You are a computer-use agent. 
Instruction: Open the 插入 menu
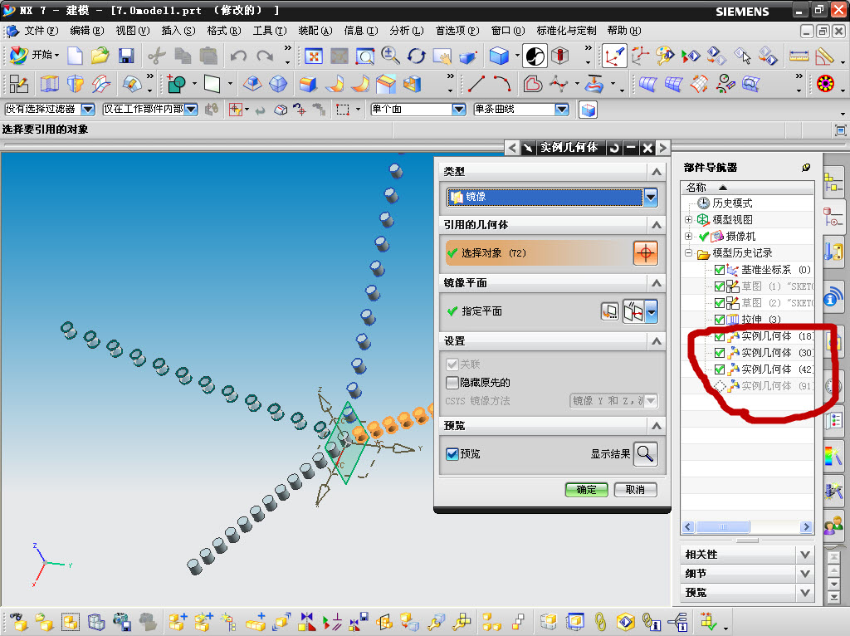(178, 31)
